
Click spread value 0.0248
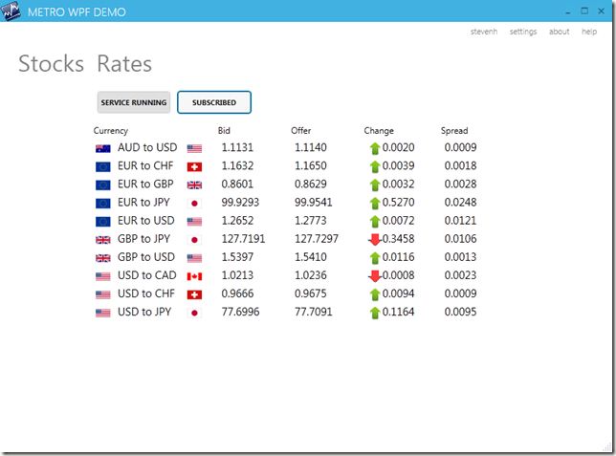tap(460, 203)
